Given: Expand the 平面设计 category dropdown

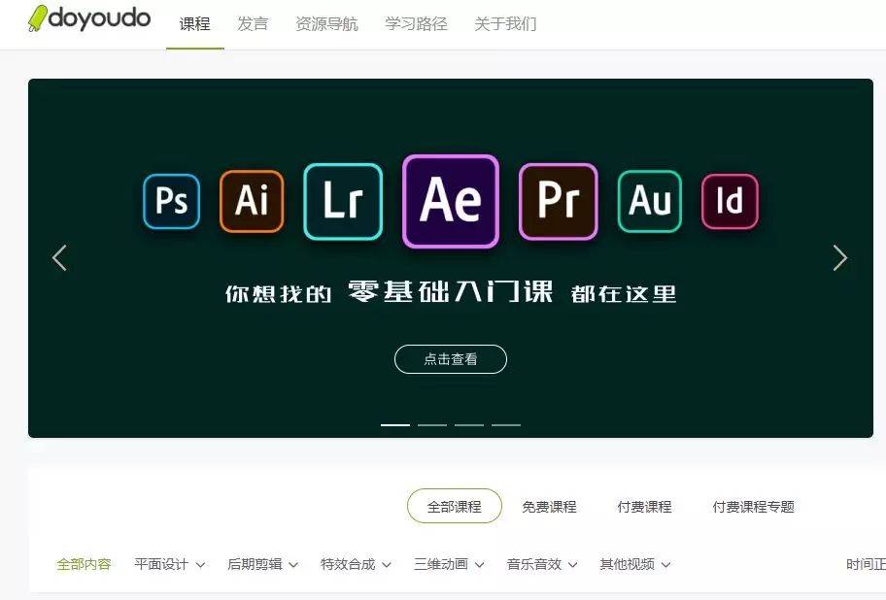Looking at the screenshot, I should (169, 564).
